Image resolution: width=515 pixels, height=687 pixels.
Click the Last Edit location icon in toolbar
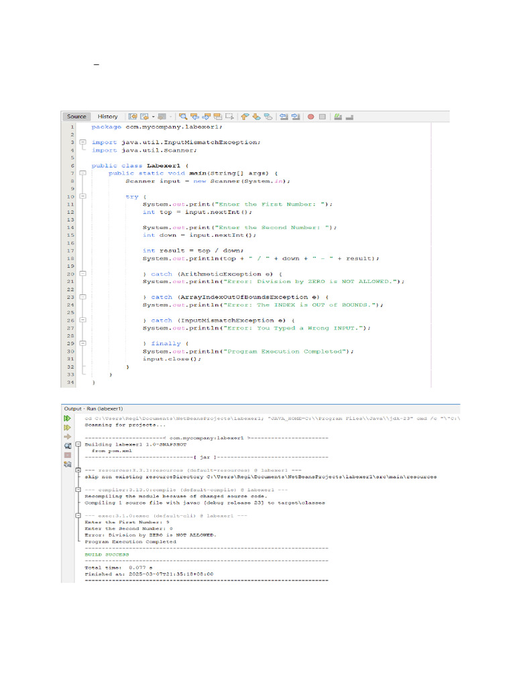click(x=133, y=116)
